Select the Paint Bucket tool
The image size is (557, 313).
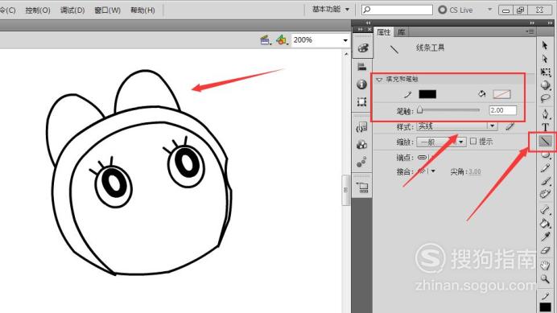point(545,224)
